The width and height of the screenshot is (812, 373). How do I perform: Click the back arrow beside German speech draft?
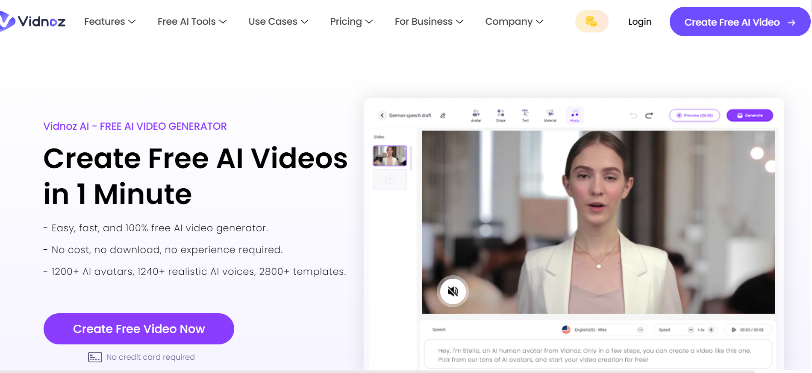click(x=382, y=115)
